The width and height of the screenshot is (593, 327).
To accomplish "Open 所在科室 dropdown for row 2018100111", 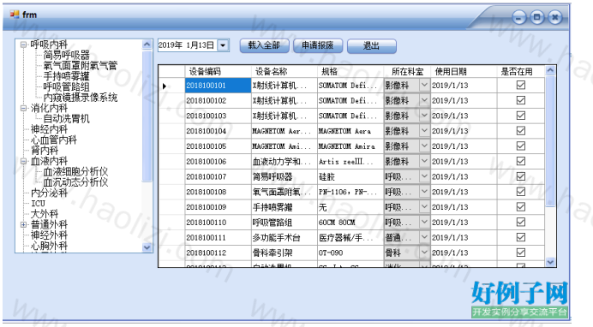I will tap(424, 237).
